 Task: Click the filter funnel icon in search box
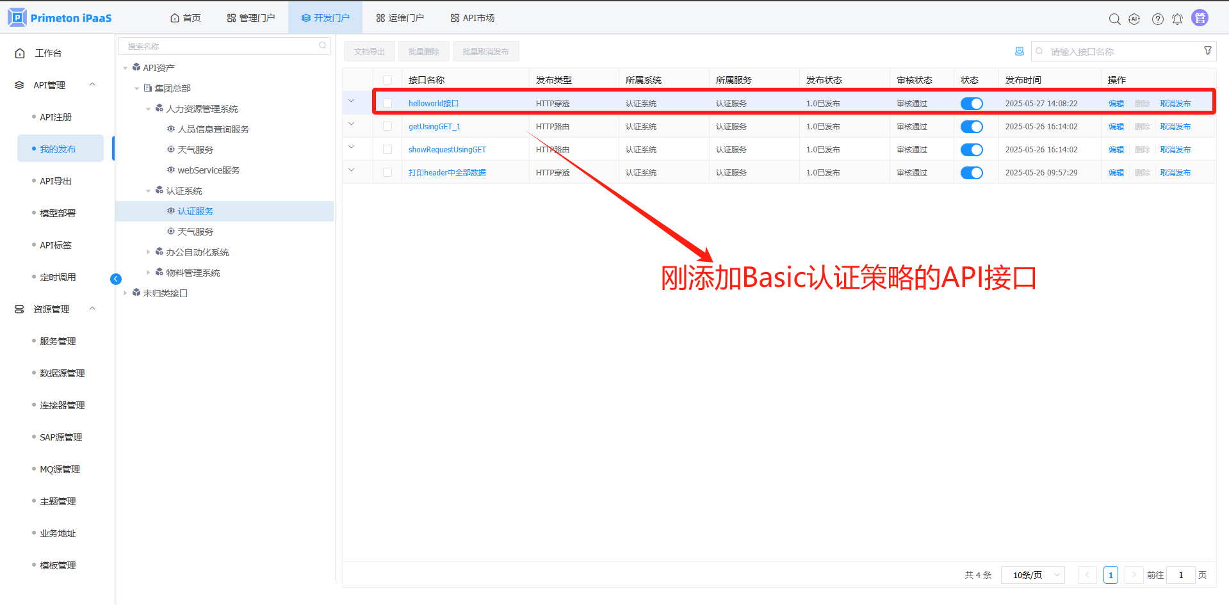[1207, 51]
